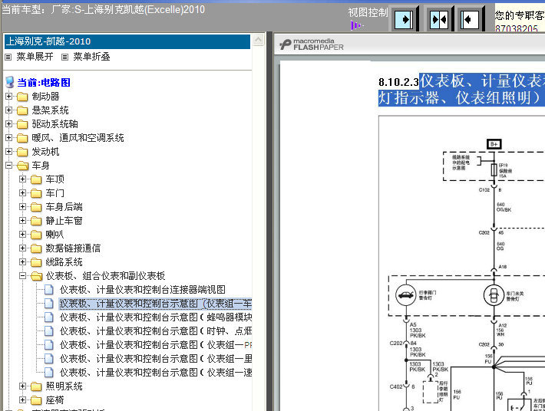Click the folder icon next to 悬架系统

pyautogui.click(x=22, y=110)
